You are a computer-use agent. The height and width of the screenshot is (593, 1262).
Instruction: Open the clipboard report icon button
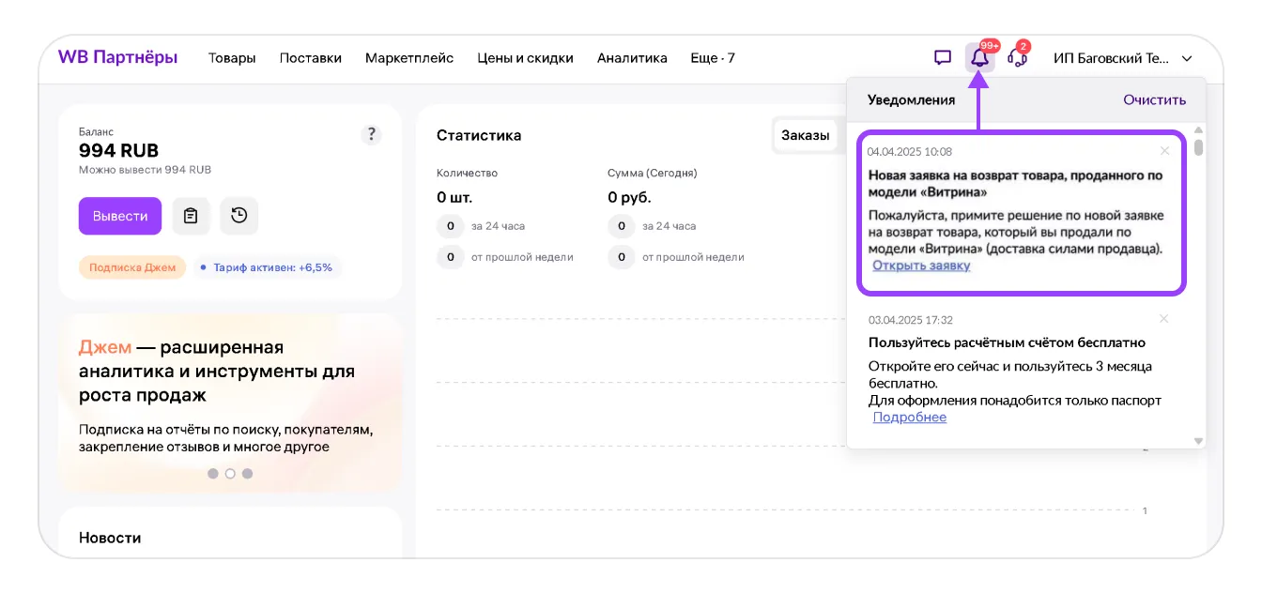coord(191,216)
